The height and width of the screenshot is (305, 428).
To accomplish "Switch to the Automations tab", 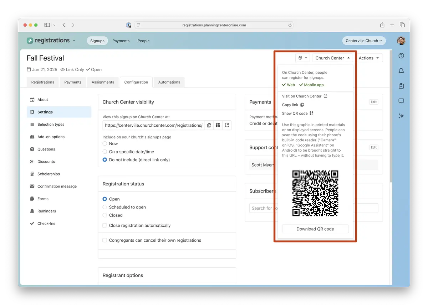I will (169, 82).
